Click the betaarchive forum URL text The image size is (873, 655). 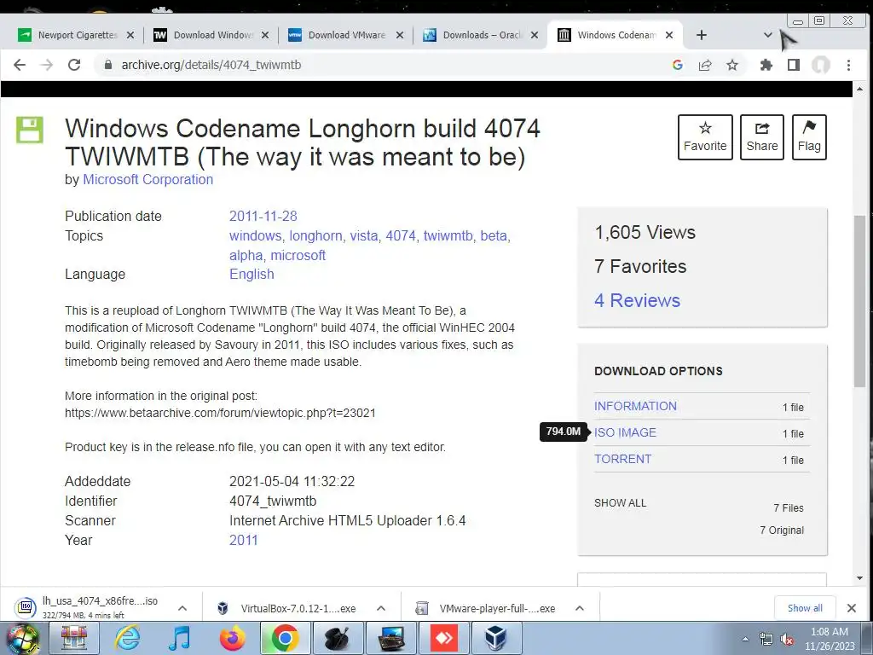pos(220,413)
